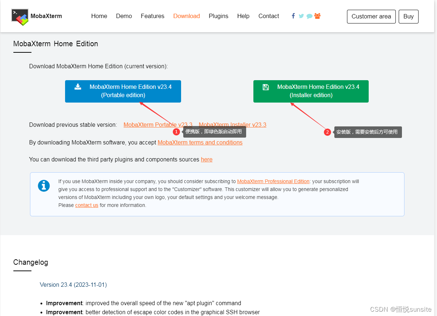Click 'Download MobaXterm Home Edition (current version):' text
Viewport: 437px width, 316px height.
[98, 66]
